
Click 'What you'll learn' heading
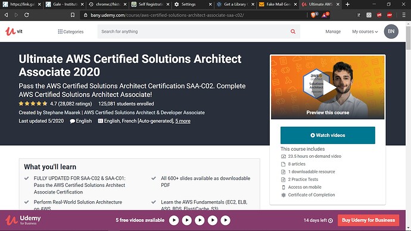pos(50,167)
